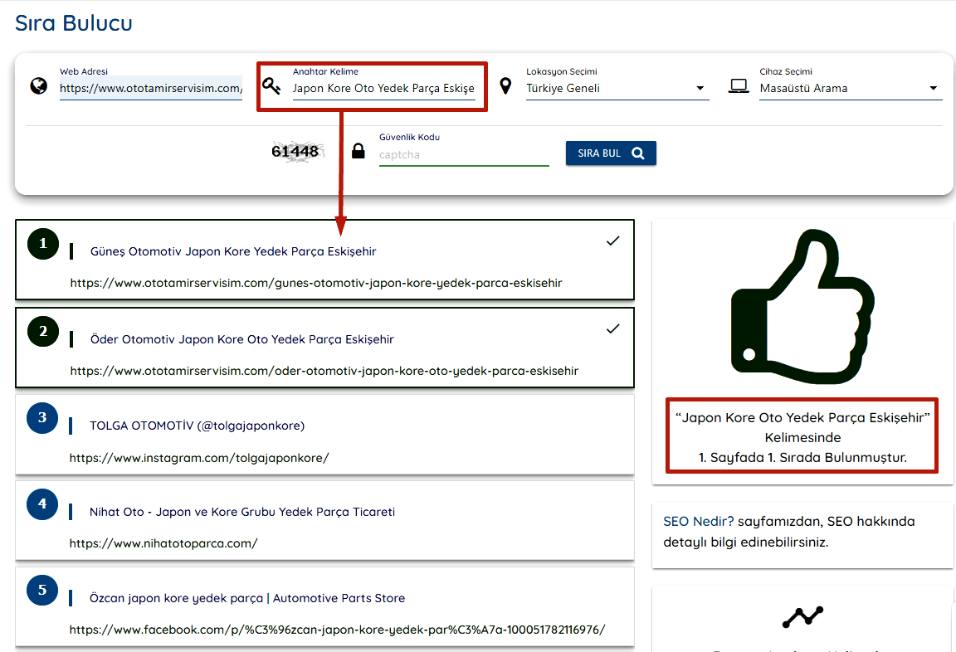Click the Özcan japon kore Facebook result

click(x=247, y=598)
